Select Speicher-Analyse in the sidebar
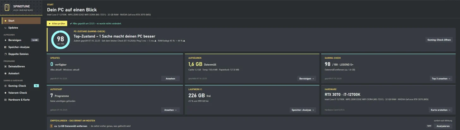460x130 pixels. click(21, 47)
